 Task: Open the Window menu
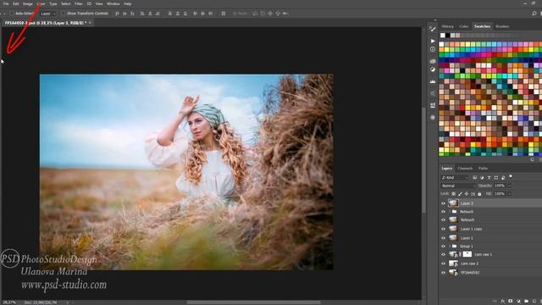[x=113, y=3]
